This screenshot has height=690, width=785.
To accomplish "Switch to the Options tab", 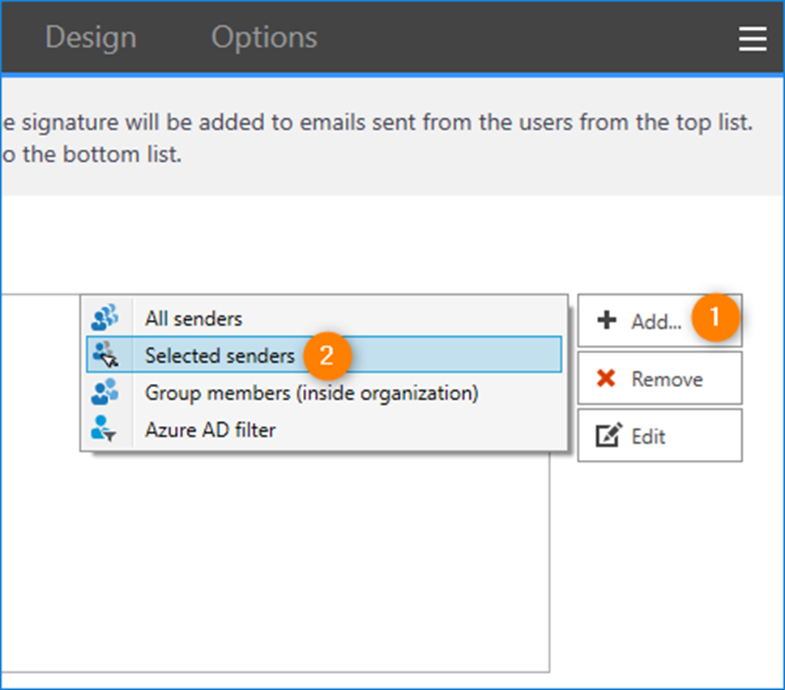I will point(264,37).
